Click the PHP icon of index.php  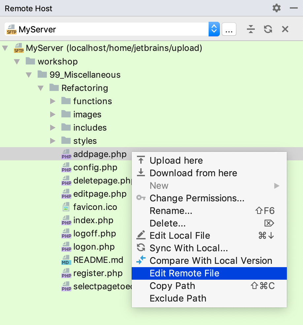point(66,220)
